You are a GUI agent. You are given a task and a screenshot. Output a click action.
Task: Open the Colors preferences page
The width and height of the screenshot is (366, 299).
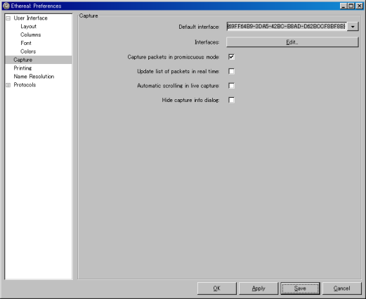pos(28,51)
